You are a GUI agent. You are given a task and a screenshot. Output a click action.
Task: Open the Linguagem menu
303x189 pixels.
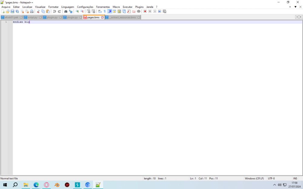[x=68, y=7]
